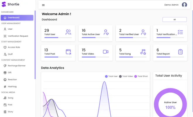Click the Shortie logo icon

pos(4,4)
